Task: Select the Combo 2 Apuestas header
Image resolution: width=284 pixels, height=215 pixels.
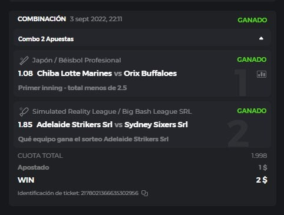Action: tap(143, 39)
